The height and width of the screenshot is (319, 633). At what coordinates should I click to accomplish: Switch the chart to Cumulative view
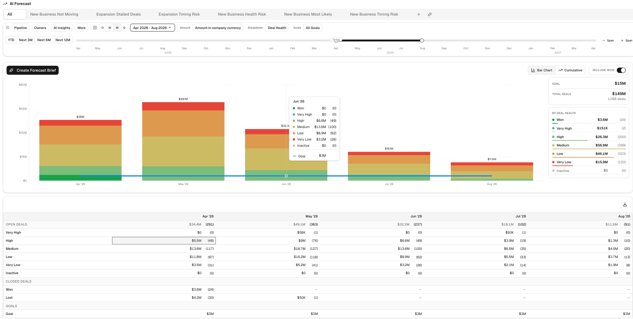click(x=570, y=70)
